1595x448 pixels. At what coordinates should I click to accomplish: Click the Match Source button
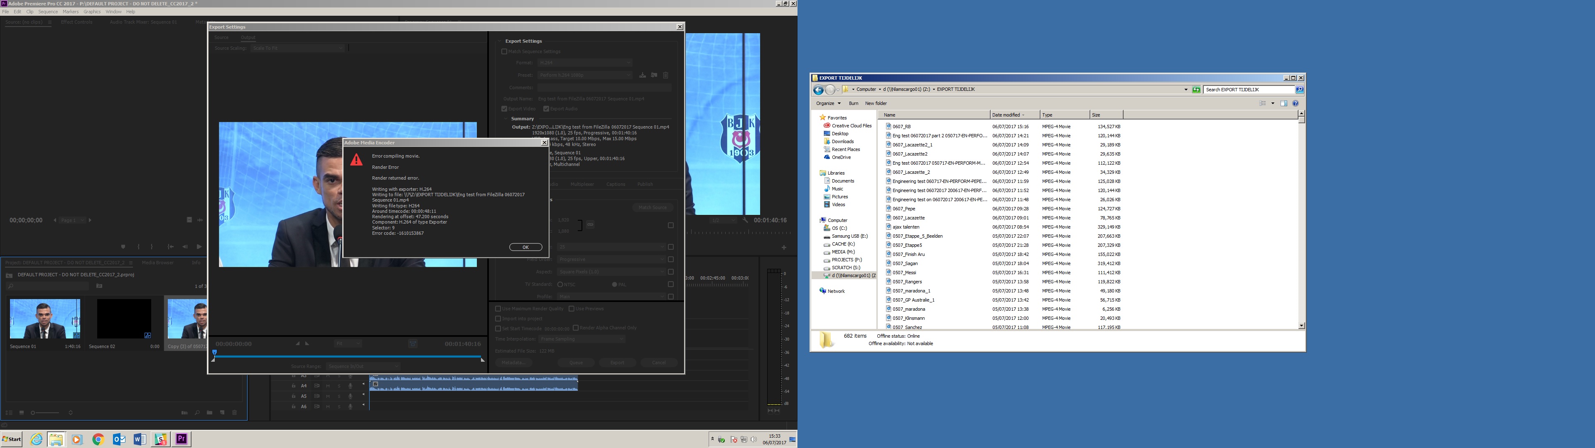[x=653, y=208]
